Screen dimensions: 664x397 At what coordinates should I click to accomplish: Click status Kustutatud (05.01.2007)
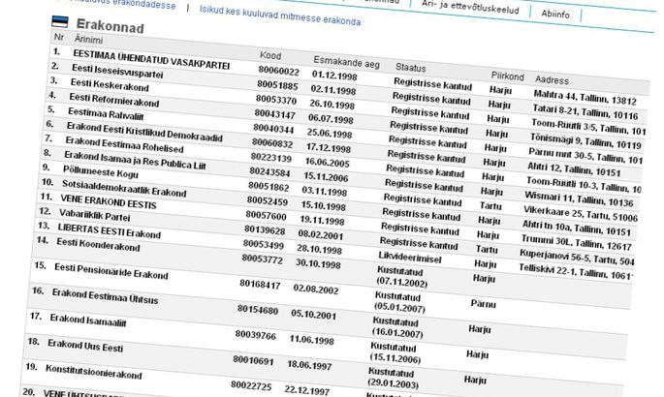(x=398, y=302)
